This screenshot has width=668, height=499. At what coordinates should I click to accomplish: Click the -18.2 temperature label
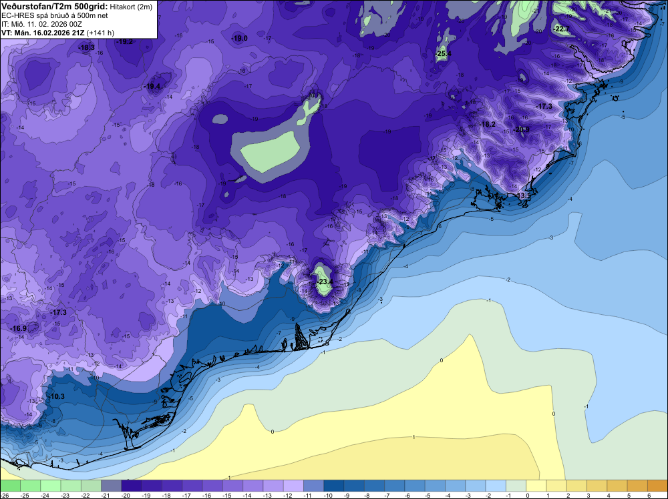[x=488, y=124]
